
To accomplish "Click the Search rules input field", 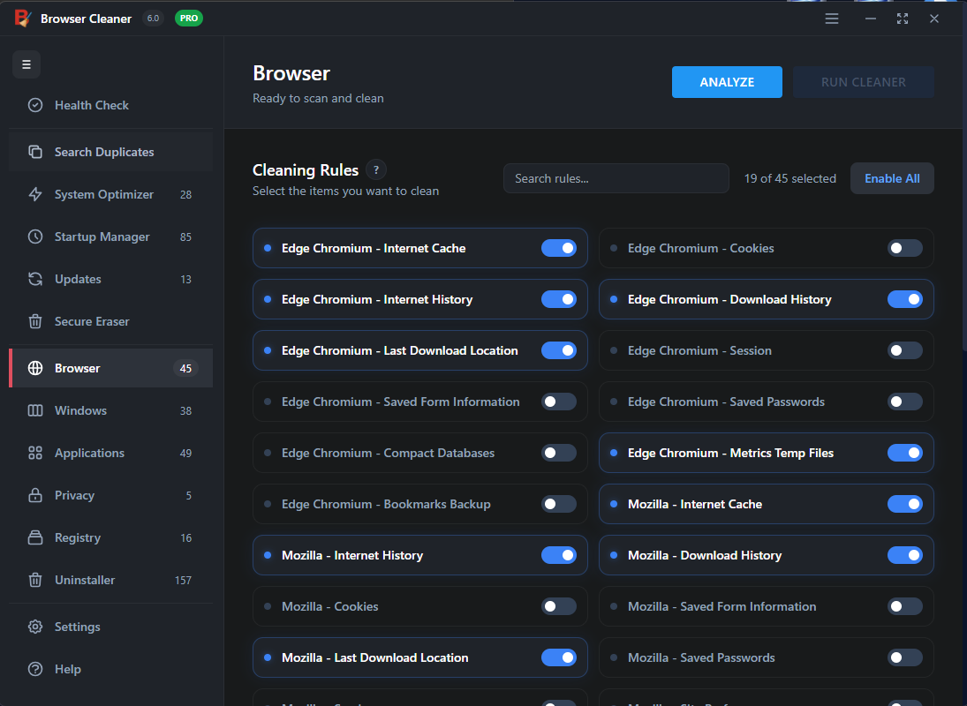I will [x=616, y=178].
